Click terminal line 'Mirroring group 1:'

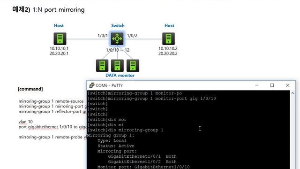111,135
